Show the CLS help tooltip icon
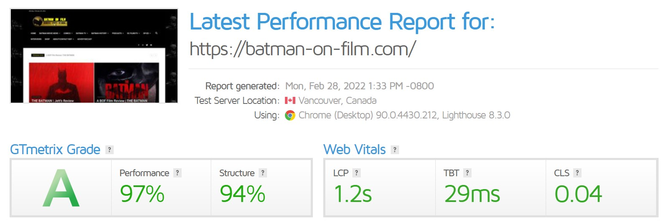 click(x=577, y=173)
